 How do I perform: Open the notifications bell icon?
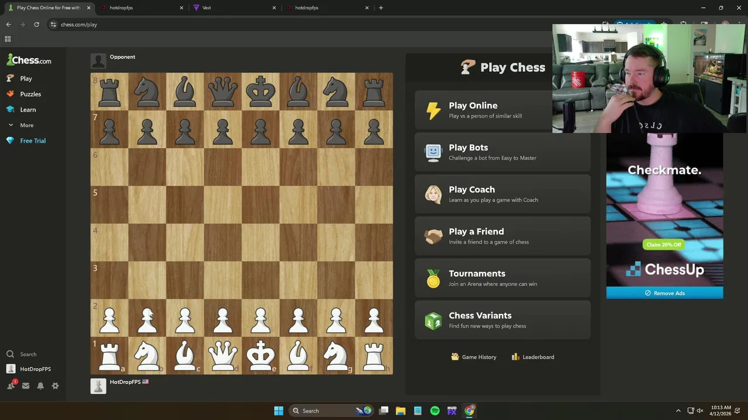[x=40, y=386]
